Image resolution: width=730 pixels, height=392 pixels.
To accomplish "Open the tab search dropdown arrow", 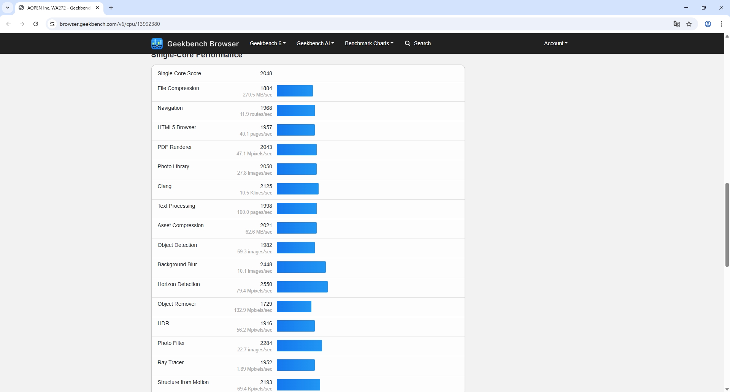I will click(x=8, y=8).
